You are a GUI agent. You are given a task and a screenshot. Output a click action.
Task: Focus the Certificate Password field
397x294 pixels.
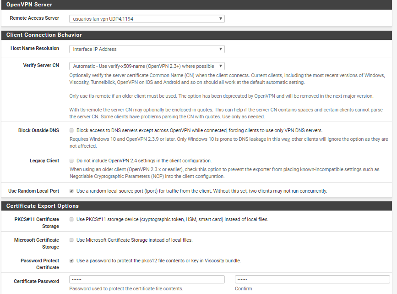147,279
